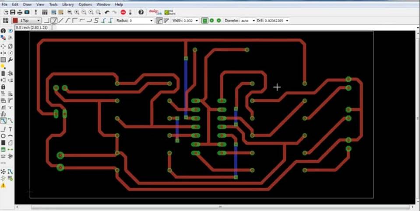The height and width of the screenshot is (211, 420).
Task: Click the Grid settings icon
Action: 5,21
